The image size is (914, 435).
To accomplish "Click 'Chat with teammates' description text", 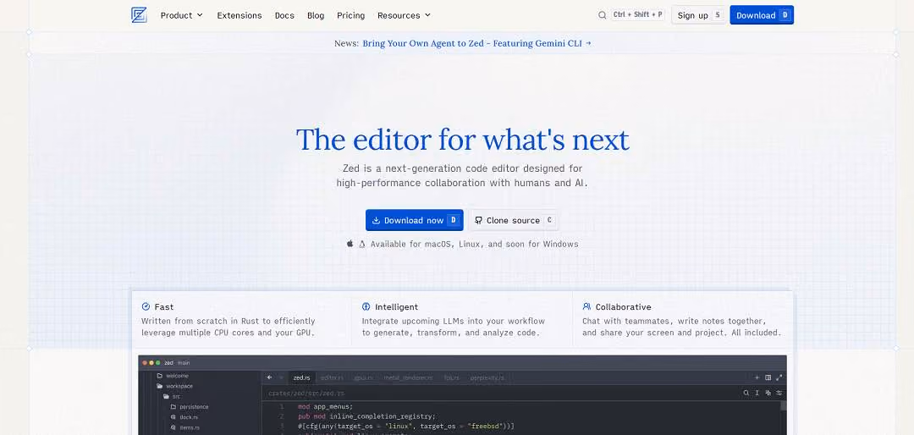I will pyautogui.click(x=681, y=327).
